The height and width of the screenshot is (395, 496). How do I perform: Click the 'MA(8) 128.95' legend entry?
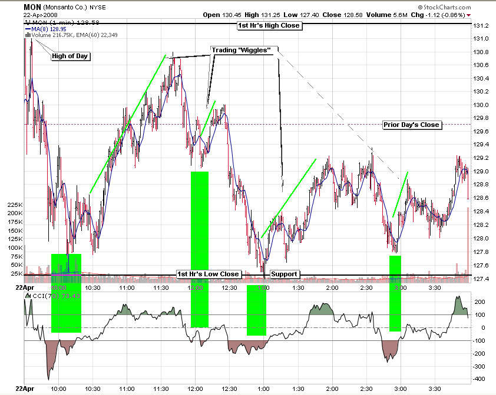pyautogui.click(x=49, y=29)
